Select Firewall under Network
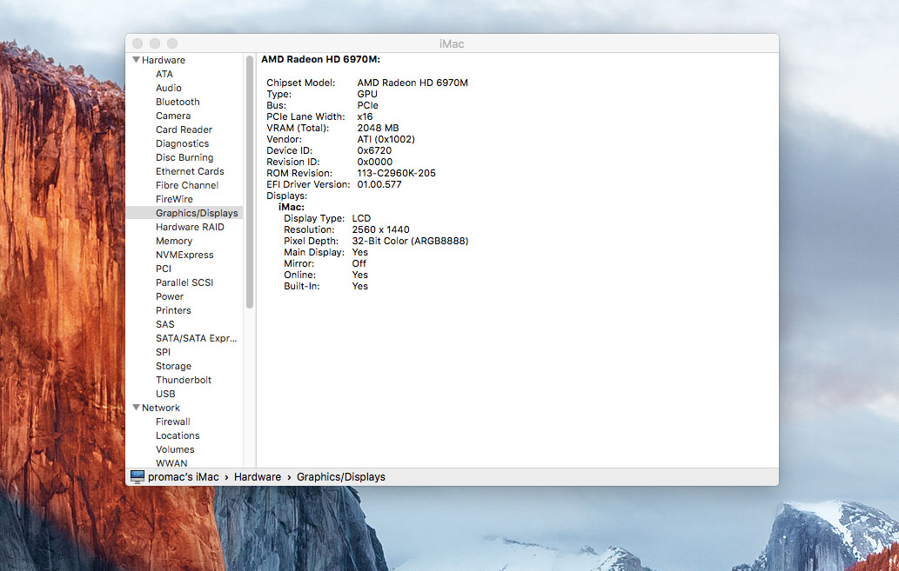 [172, 422]
